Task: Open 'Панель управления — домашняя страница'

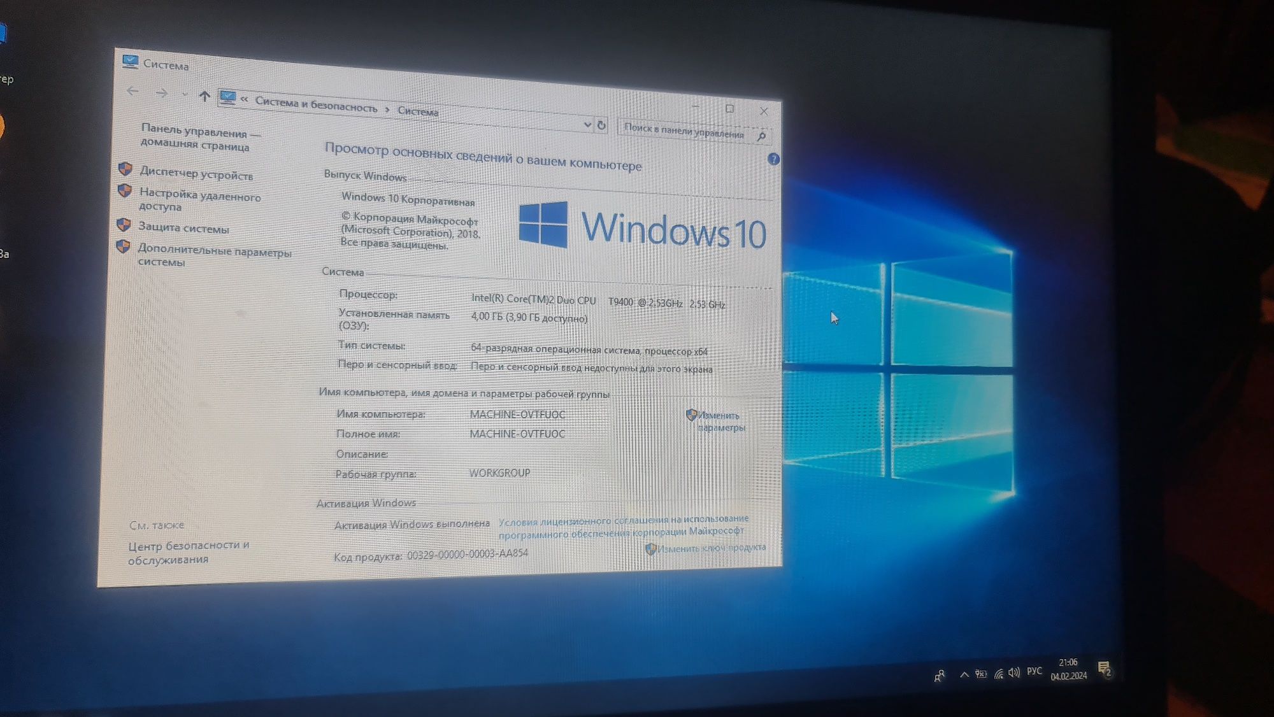Action: (x=201, y=137)
